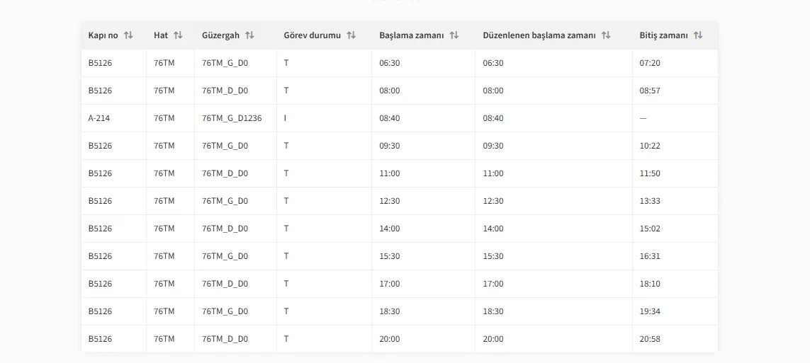Image resolution: width=810 pixels, height=363 pixels.
Task: Click the 13:33 end time cell
Action: click(650, 201)
